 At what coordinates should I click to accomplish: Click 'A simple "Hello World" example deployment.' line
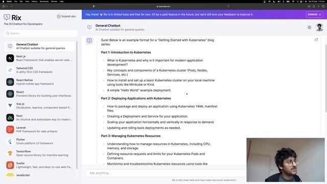pos(139,90)
